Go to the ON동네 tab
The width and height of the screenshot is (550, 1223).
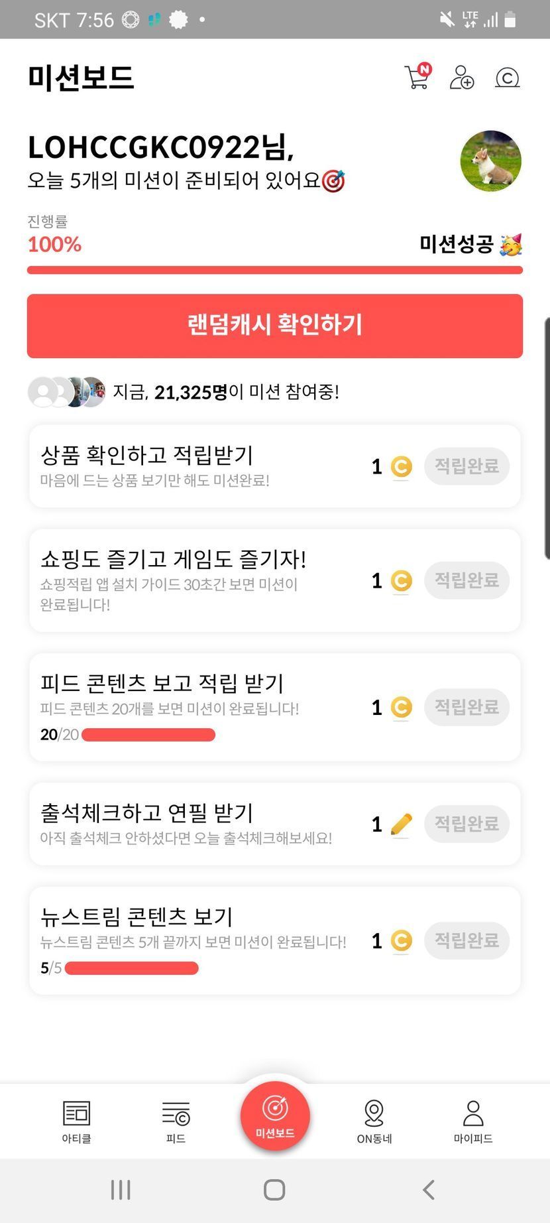click(374, 1122)
